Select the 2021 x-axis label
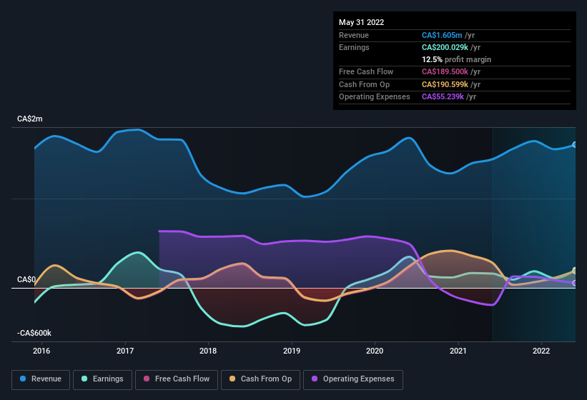 tap(458, 351)
